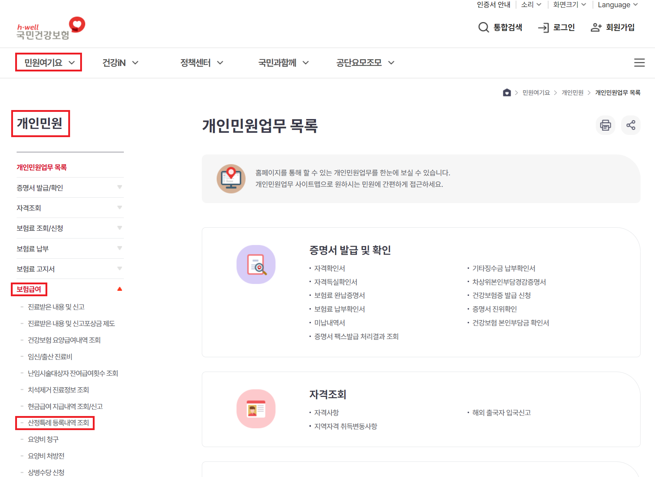The height and width of the screenshot is (477, 655).
Task: Click the 로그인 arrow icon
Action: 543,28
